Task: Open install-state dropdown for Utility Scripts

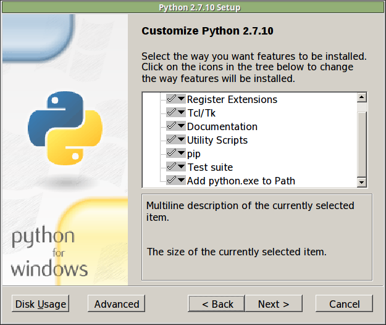Action: tap(176, 139)
